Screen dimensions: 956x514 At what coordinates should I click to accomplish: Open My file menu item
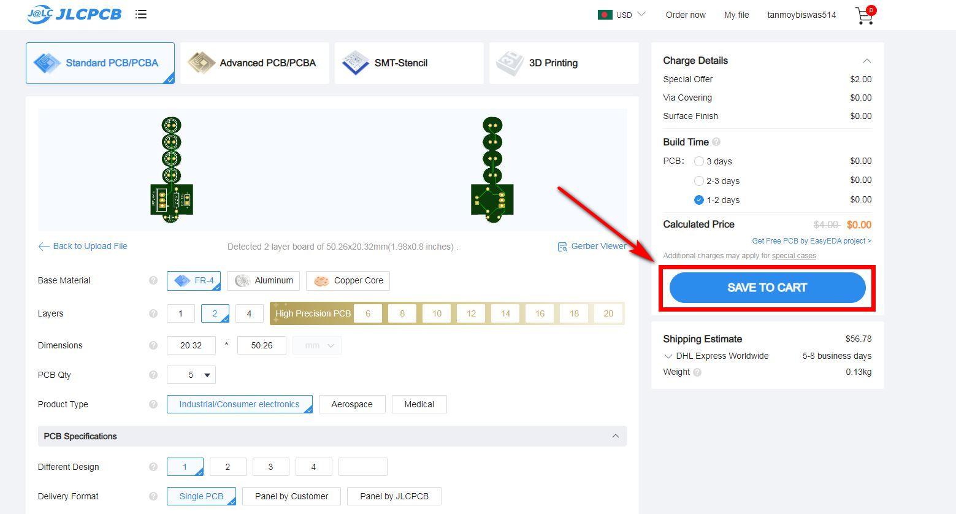736,15
